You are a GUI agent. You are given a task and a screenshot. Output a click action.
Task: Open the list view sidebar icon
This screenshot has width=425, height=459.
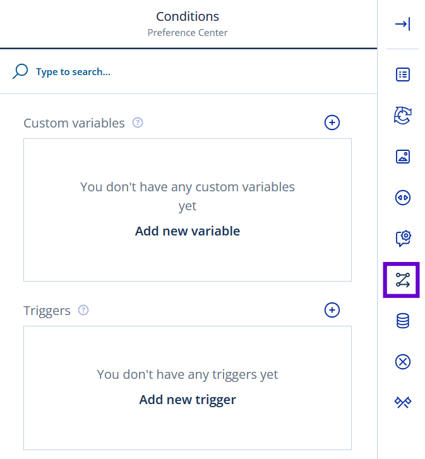tap(403, 75)
